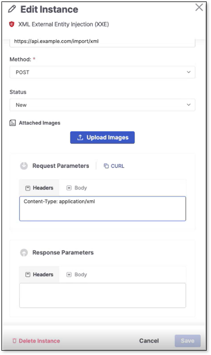The width and height of the screenshot is (211, 355).
Task: Click the URL field with api.example.com
Action: point(102,42)
